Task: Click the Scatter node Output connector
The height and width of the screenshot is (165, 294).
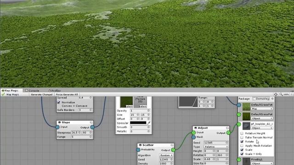Action: click(173, 150)
